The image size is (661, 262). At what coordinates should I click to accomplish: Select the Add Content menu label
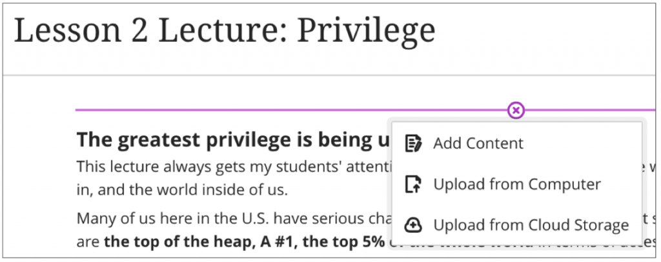[x=478, y=143]
